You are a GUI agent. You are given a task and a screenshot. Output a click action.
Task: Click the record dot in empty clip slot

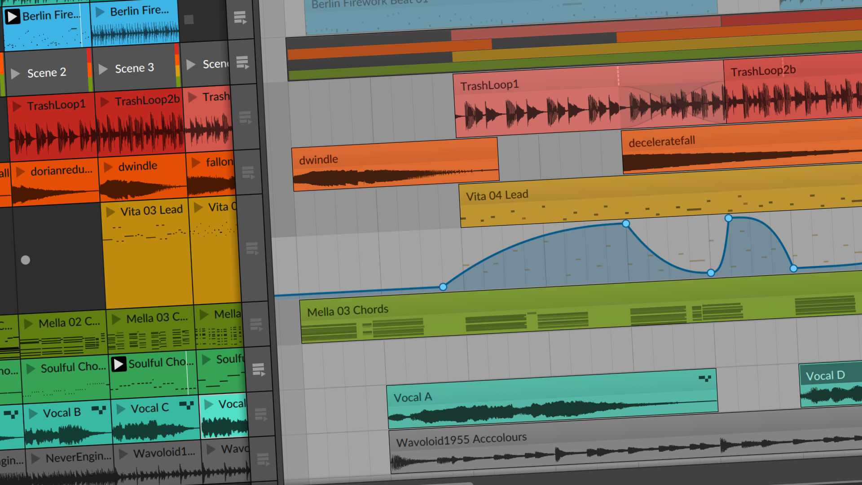coord(26,260)
